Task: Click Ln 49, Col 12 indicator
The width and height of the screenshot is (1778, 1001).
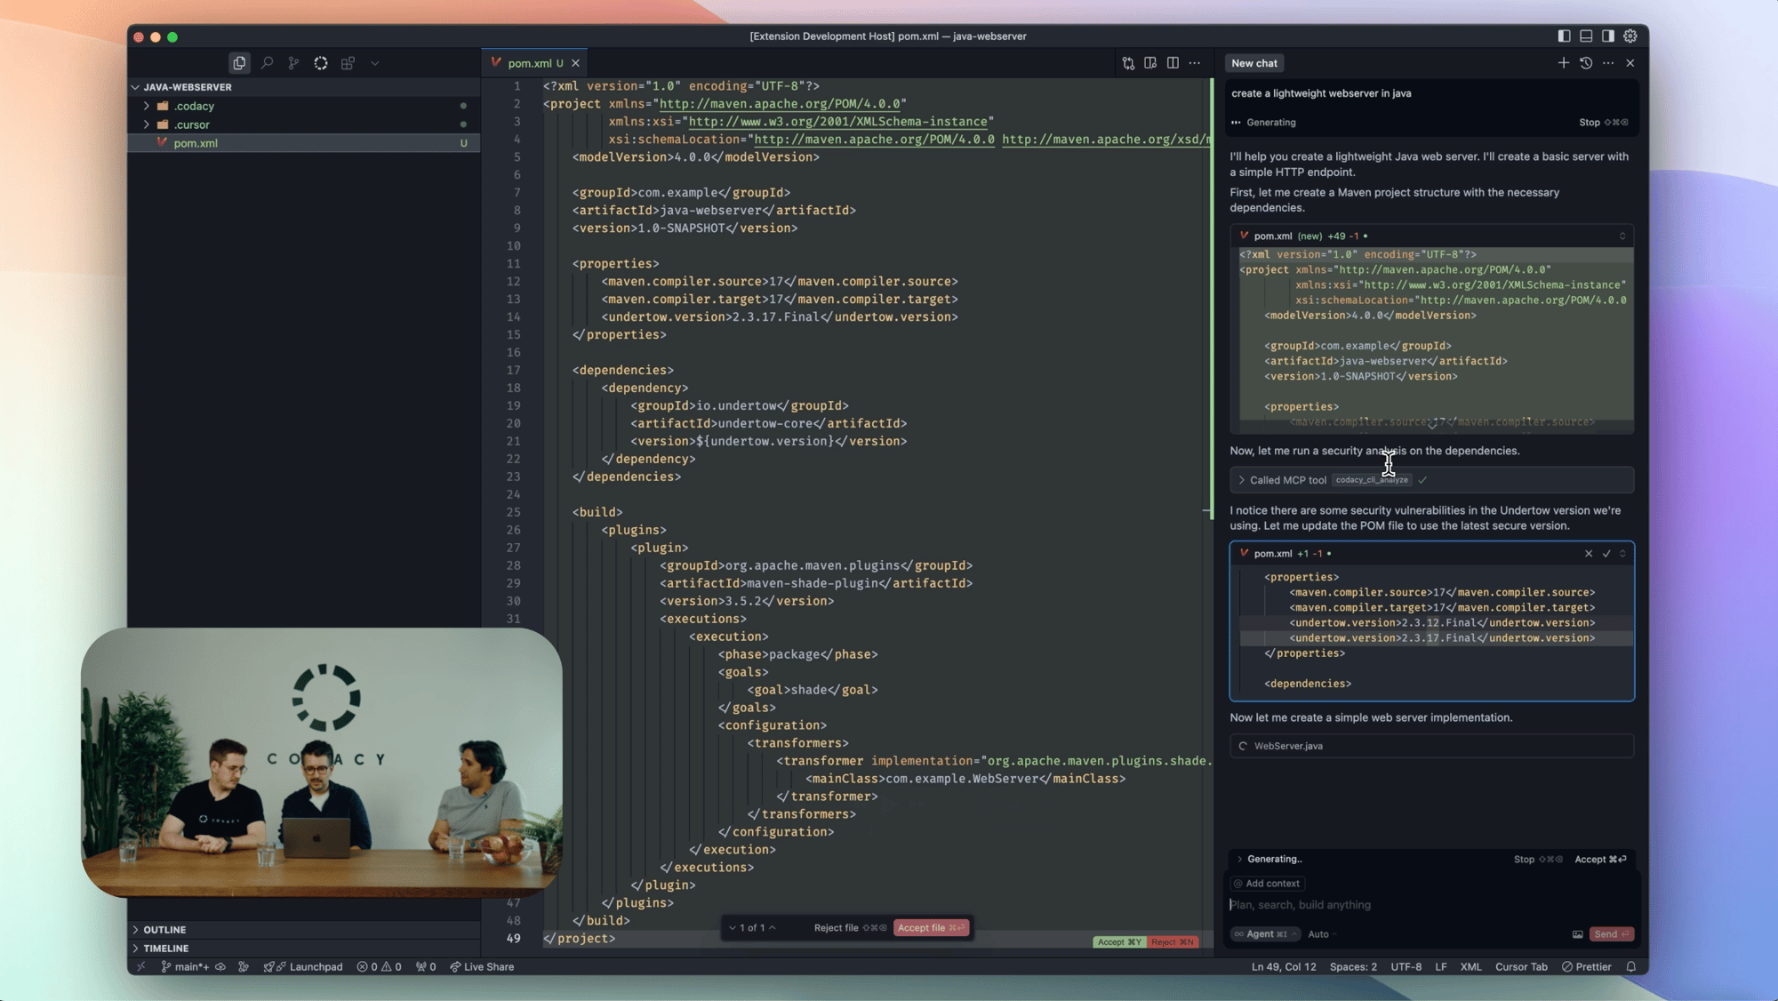Action: pos(1284,967)
